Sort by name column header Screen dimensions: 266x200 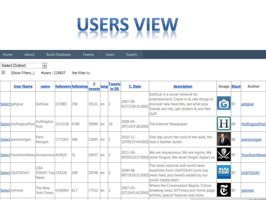point(45,86)
